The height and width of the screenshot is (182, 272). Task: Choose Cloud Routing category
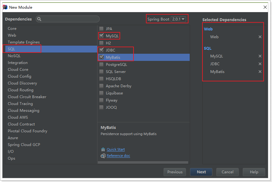(x=51, y=90)
